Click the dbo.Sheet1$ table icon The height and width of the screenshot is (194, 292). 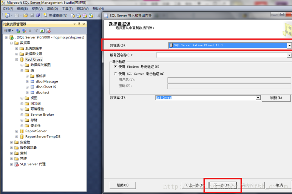32,87
